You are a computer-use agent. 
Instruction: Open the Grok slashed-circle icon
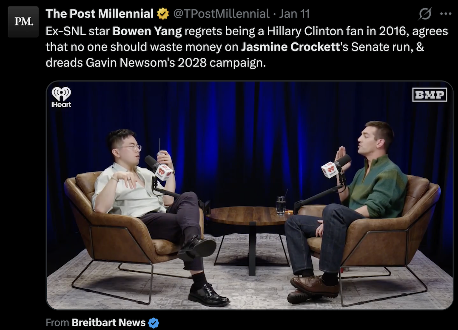pyautogui.click(x=425, y=14)
